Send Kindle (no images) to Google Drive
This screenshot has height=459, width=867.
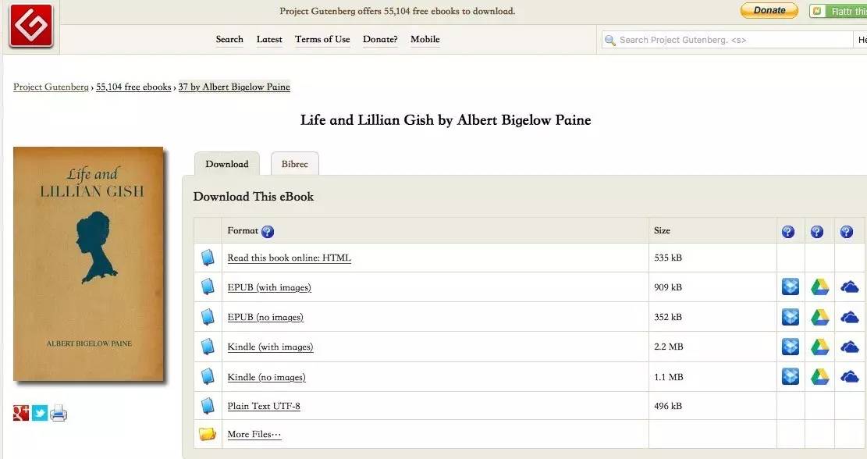pos(819,376)
